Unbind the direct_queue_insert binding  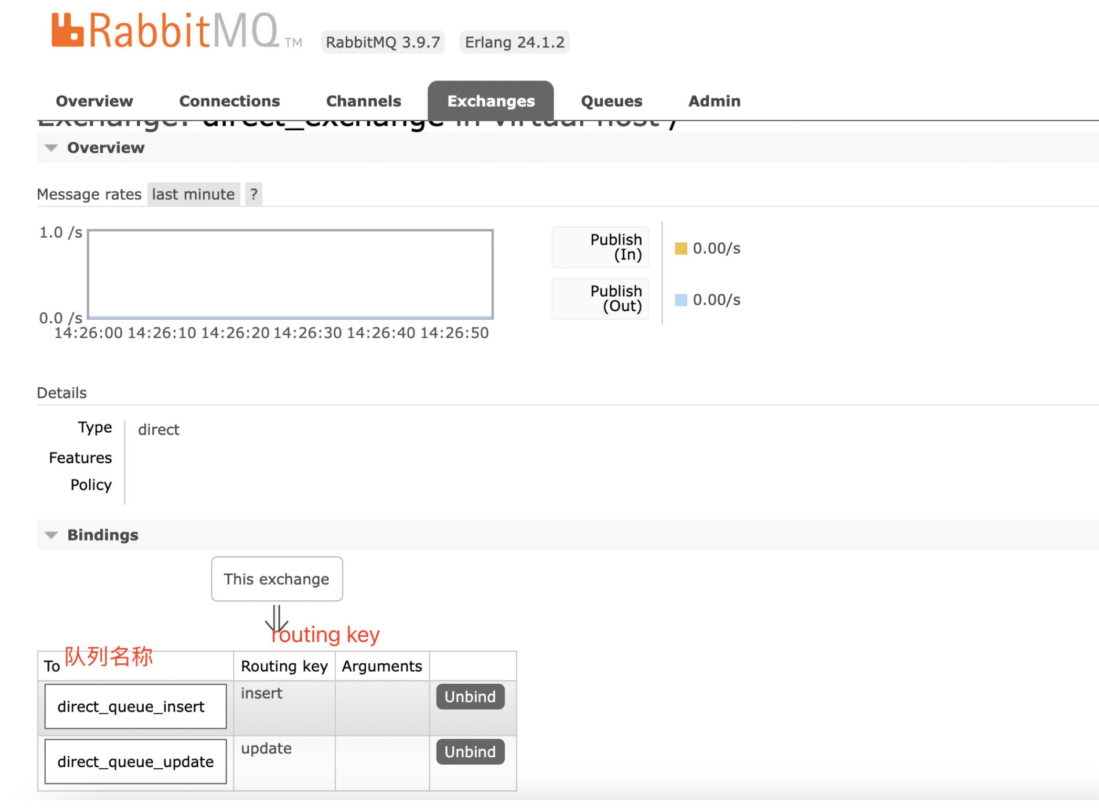(x=470, y=696)
